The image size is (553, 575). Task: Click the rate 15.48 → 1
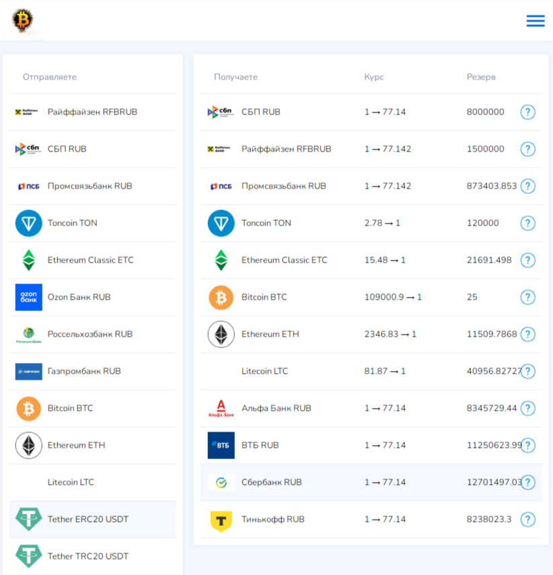tap(385, 260)
